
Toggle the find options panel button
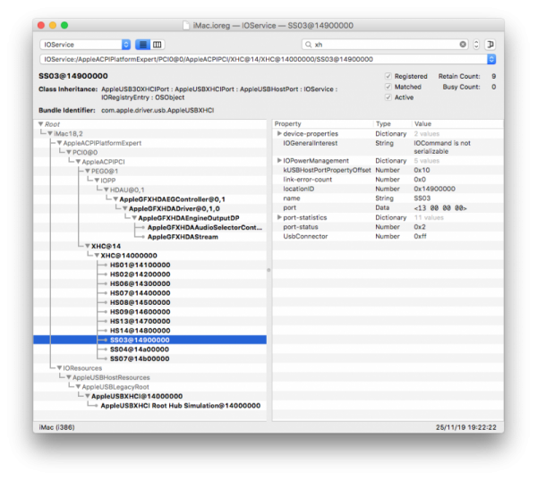click(x=490, y=45)
